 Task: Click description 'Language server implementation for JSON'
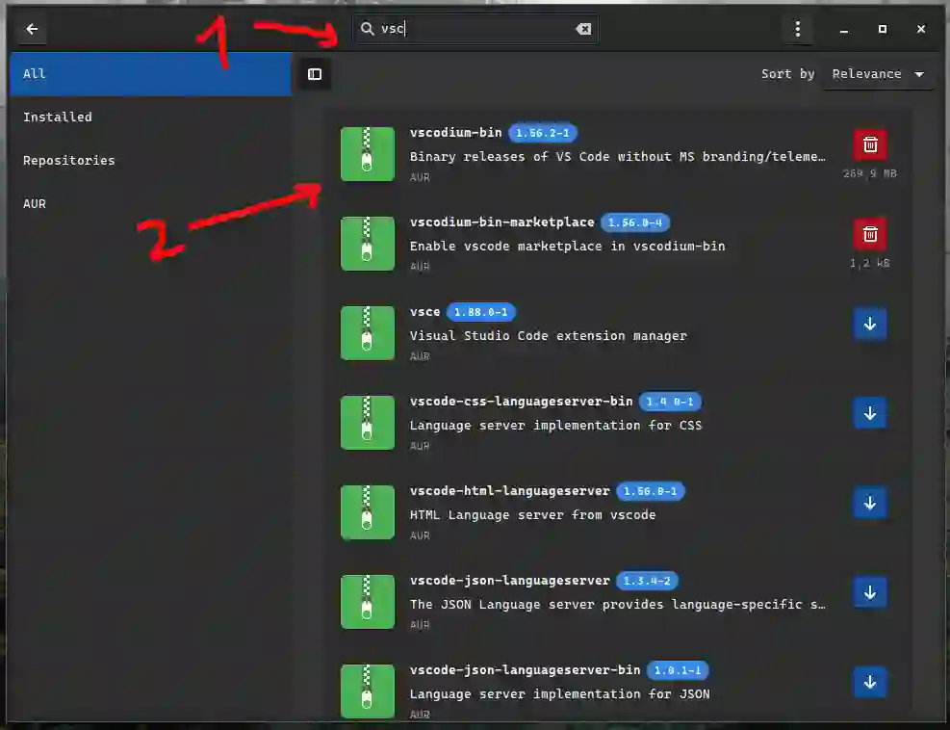point(559,694)
